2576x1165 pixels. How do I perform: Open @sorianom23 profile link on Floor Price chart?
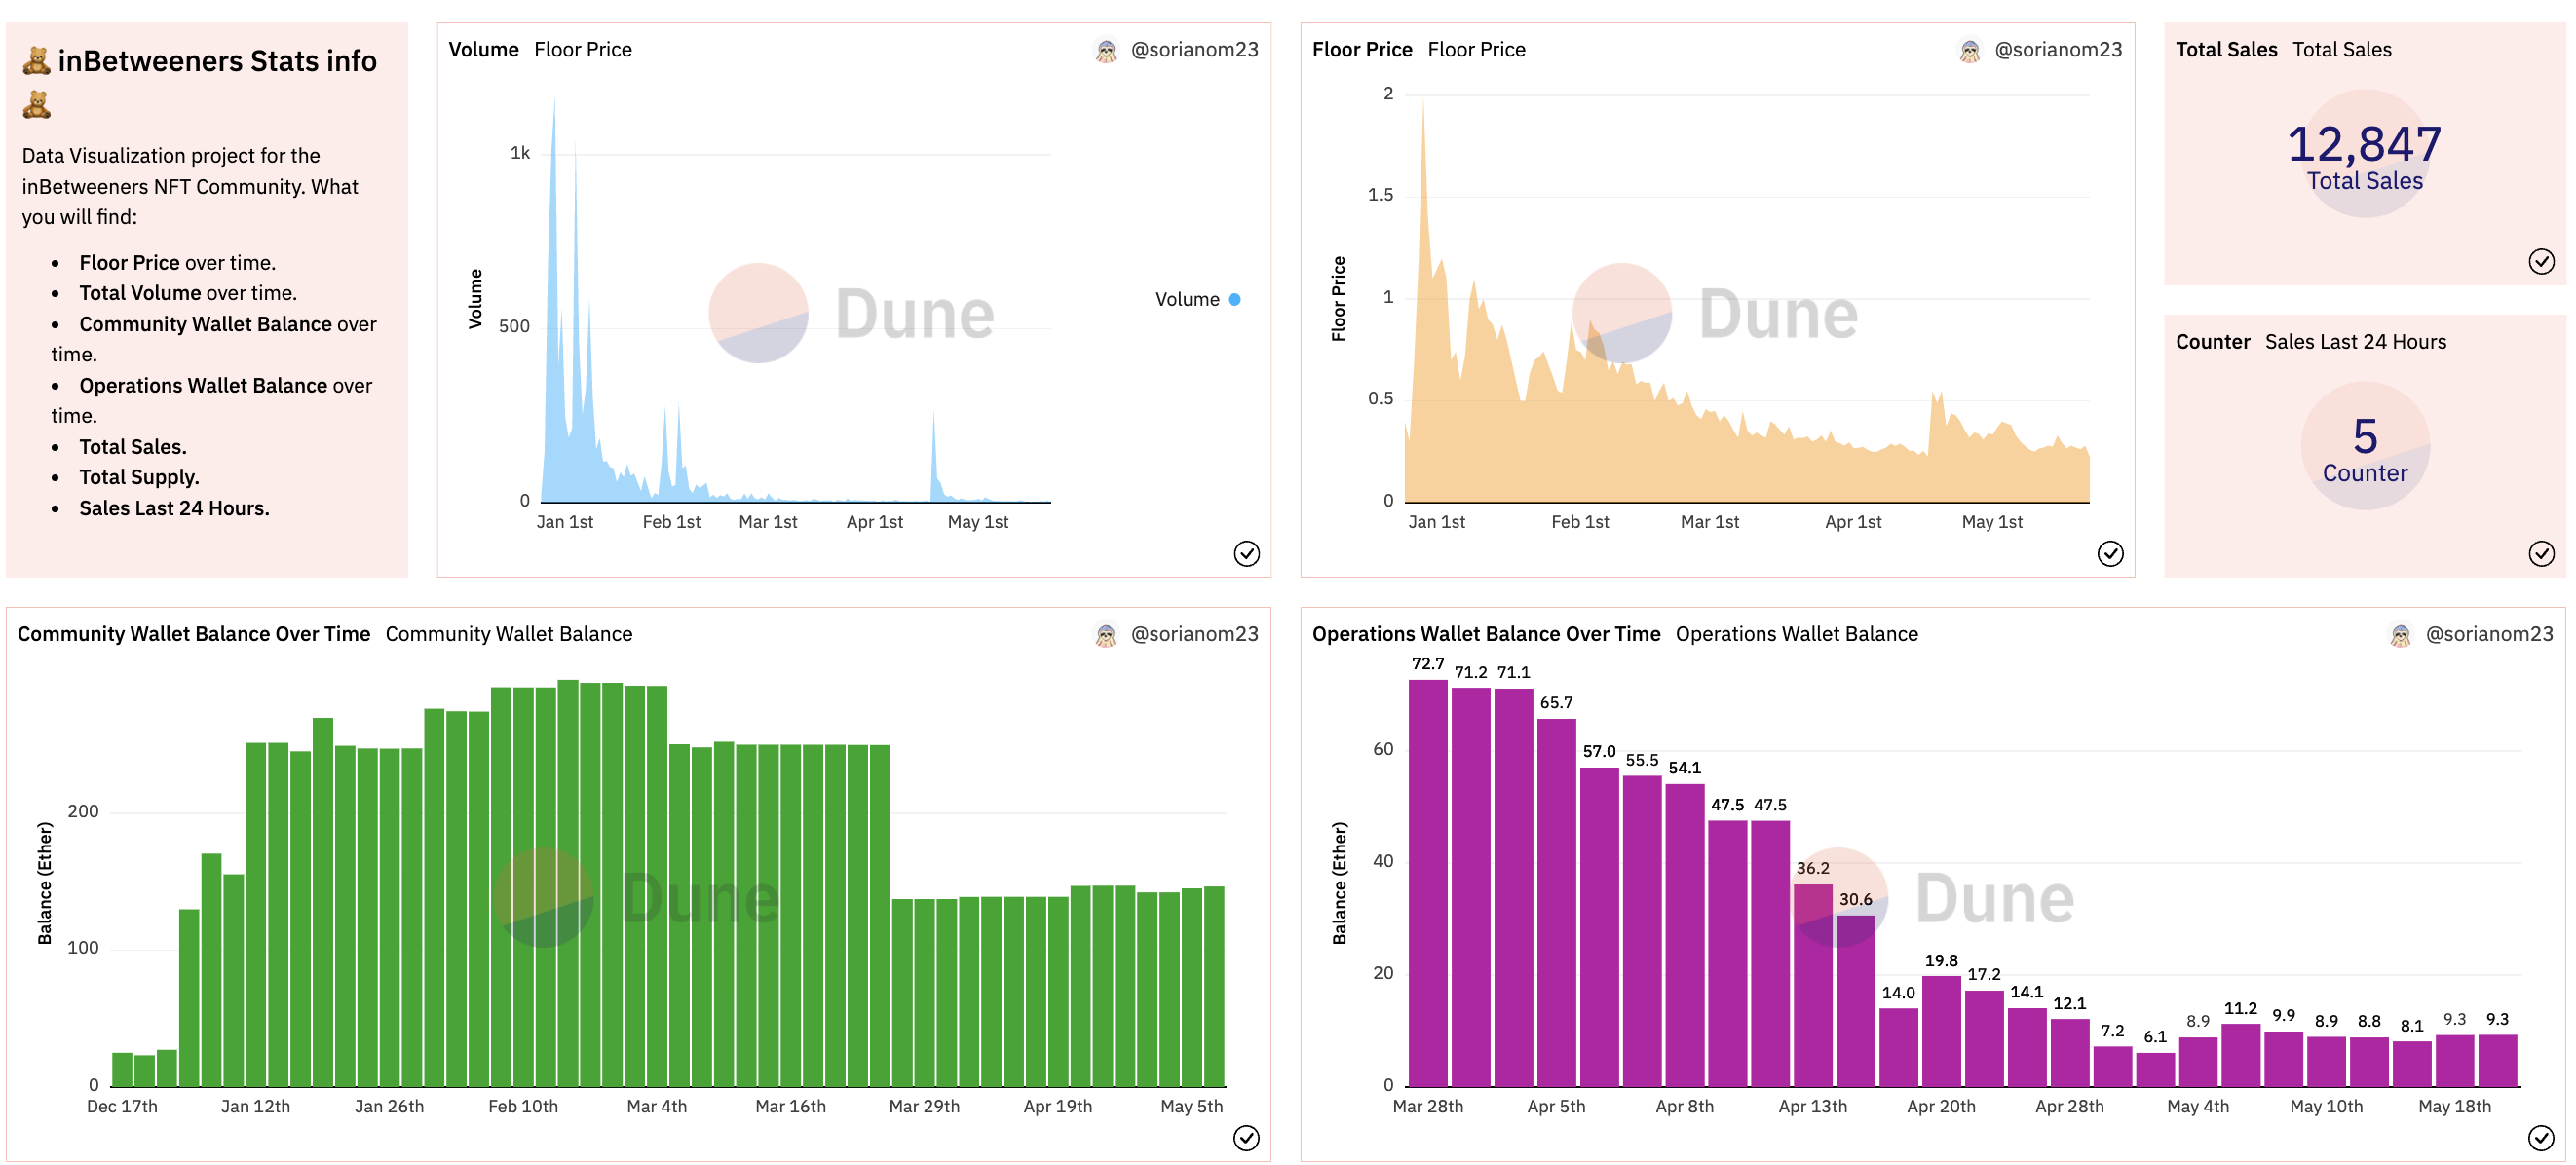click(x=2058, y=50)
